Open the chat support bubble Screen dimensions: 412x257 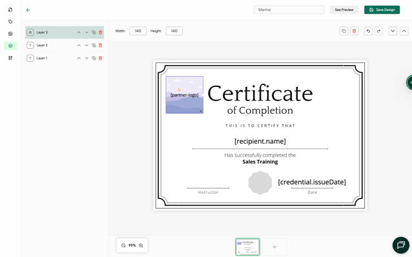point(401,245)
